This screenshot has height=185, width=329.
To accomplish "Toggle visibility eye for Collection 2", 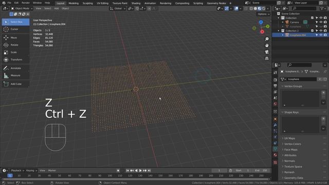I will 321,31.
